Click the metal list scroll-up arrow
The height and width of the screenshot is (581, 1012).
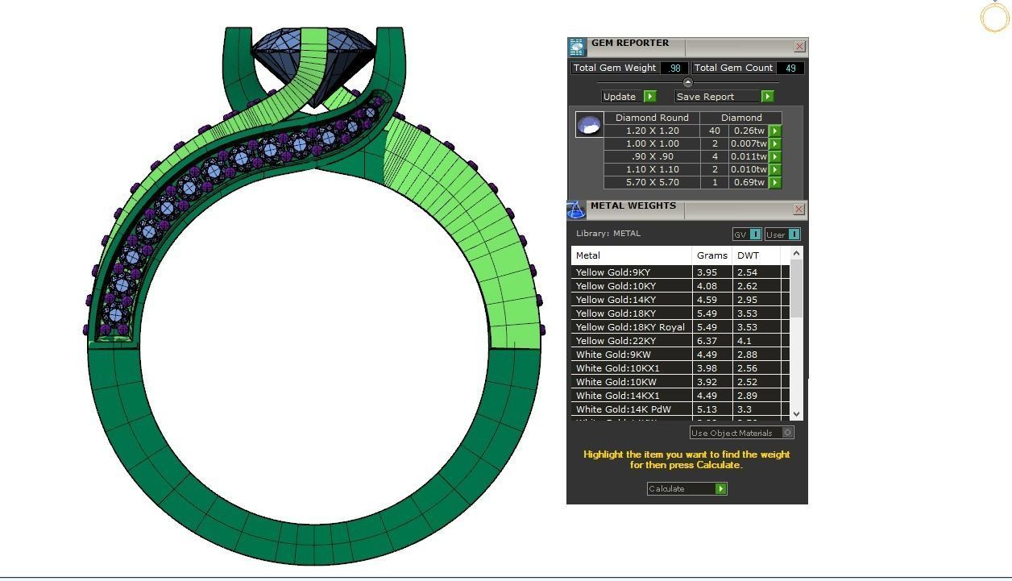point(797,253)
